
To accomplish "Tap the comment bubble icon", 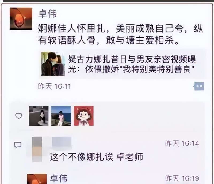I will click(x=18, y=145).
